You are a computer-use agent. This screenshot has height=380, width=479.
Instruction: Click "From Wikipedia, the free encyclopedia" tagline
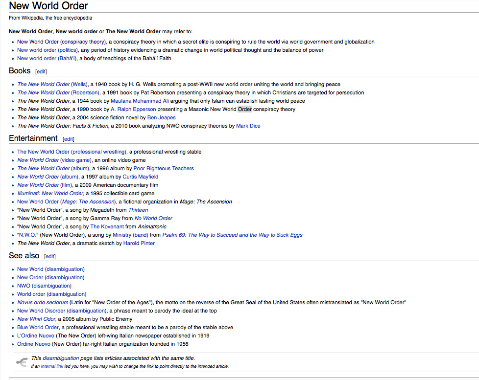tap(50, 18)
